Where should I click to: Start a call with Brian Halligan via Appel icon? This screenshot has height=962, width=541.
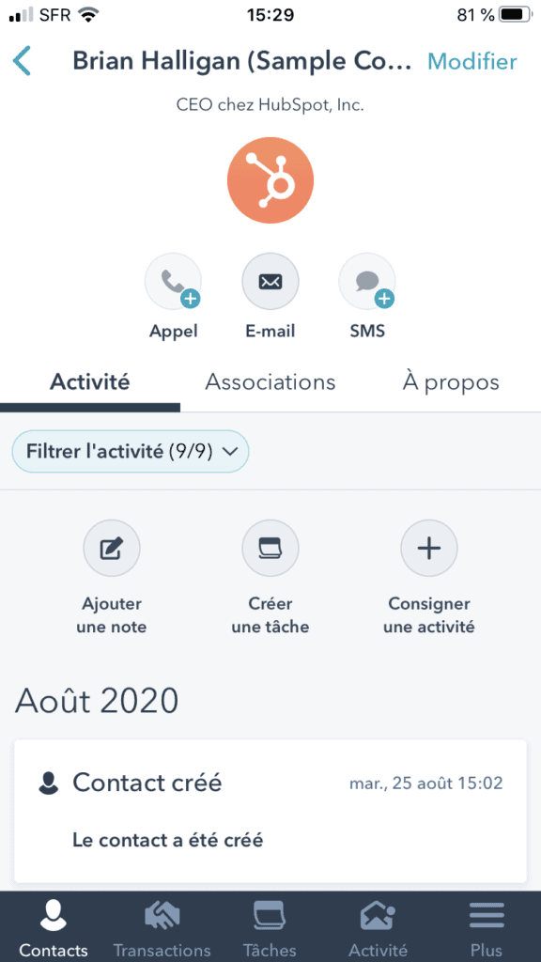(x=173, y=281)
